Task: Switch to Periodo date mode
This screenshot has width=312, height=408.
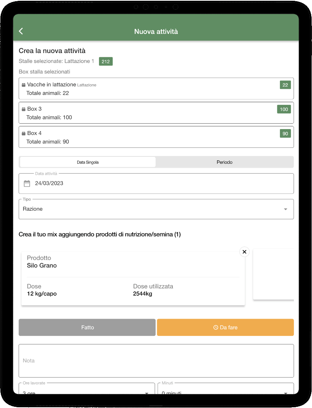Action: tap(224, 162)
